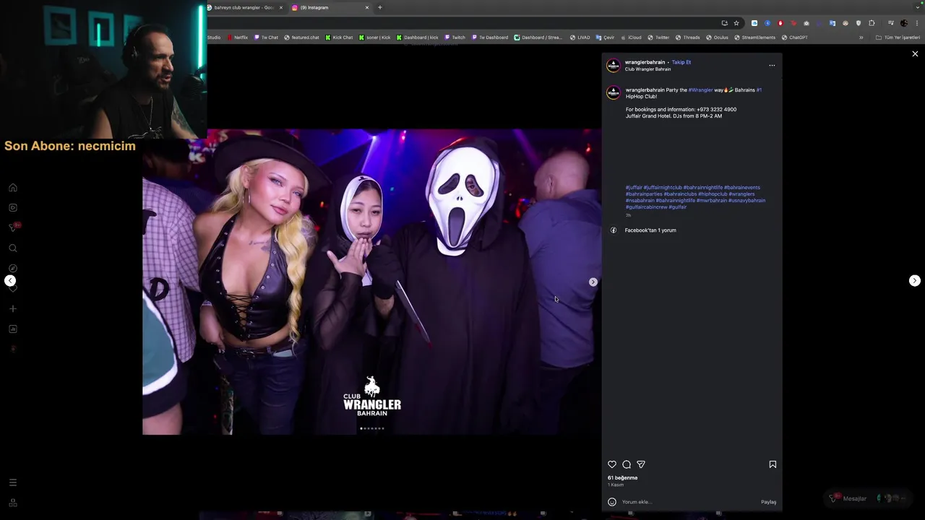Open the Çevir bookmark
The height and width of the screenshot is (520, 925).
[605, 38]
